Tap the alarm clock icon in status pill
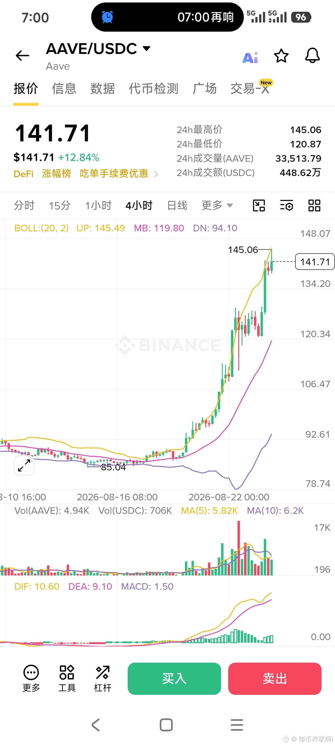This screenshot has width=335, height=746. point(107,17)
